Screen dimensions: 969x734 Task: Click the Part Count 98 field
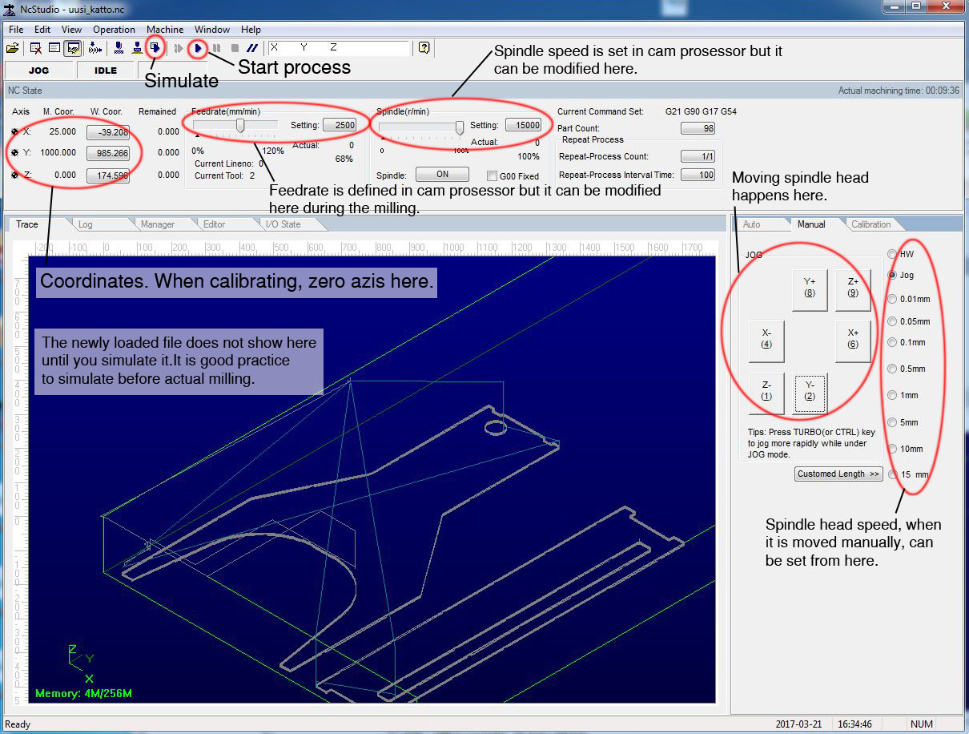(x=698, y=128)
